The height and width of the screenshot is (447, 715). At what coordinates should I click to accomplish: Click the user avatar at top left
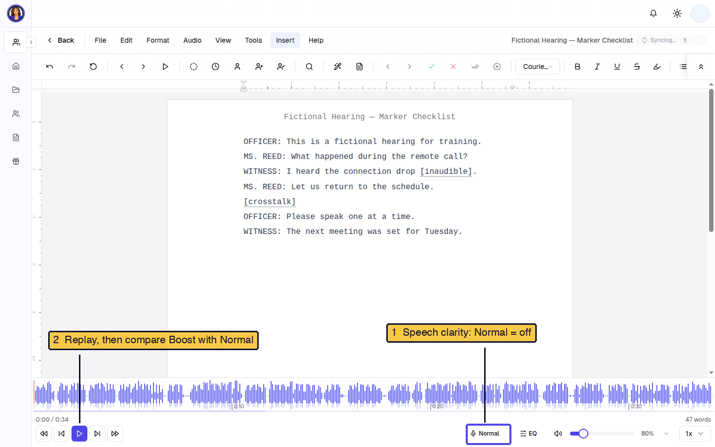16,13
